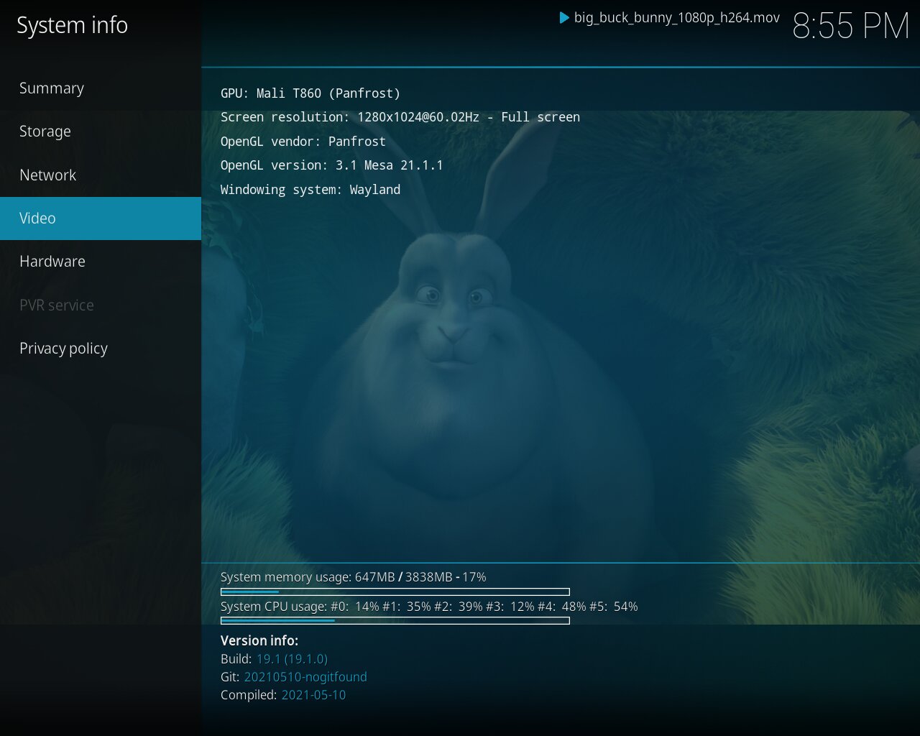Screen dimensions: 920x736
Task: Select the highlighted Video section
Action: [x=37, y=218]
